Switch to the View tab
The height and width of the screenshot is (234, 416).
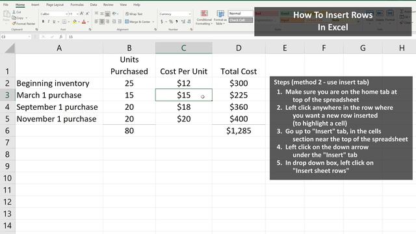123,5
